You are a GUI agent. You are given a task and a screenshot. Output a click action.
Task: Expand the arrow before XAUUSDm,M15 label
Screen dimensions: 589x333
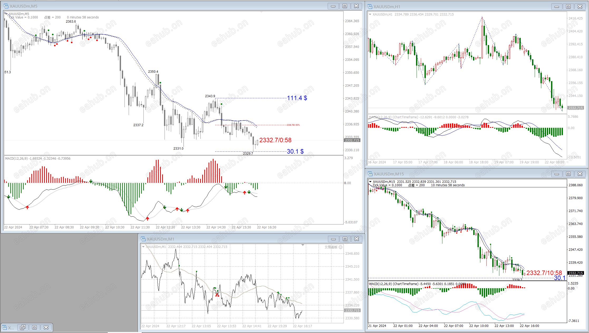[x=370, y=182]
